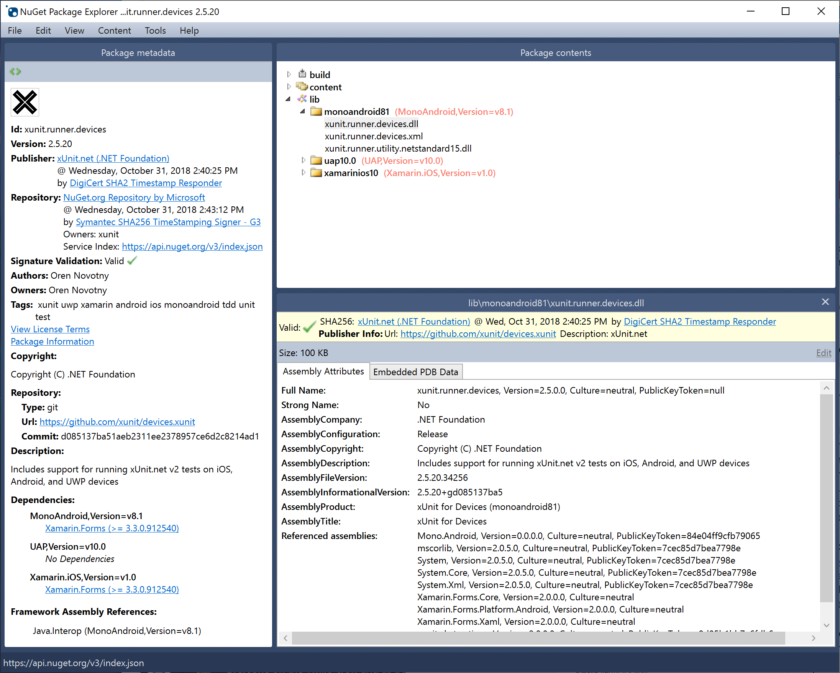Open the Tools menu
Screen dimensions: 840x673
tap(155, 30)
